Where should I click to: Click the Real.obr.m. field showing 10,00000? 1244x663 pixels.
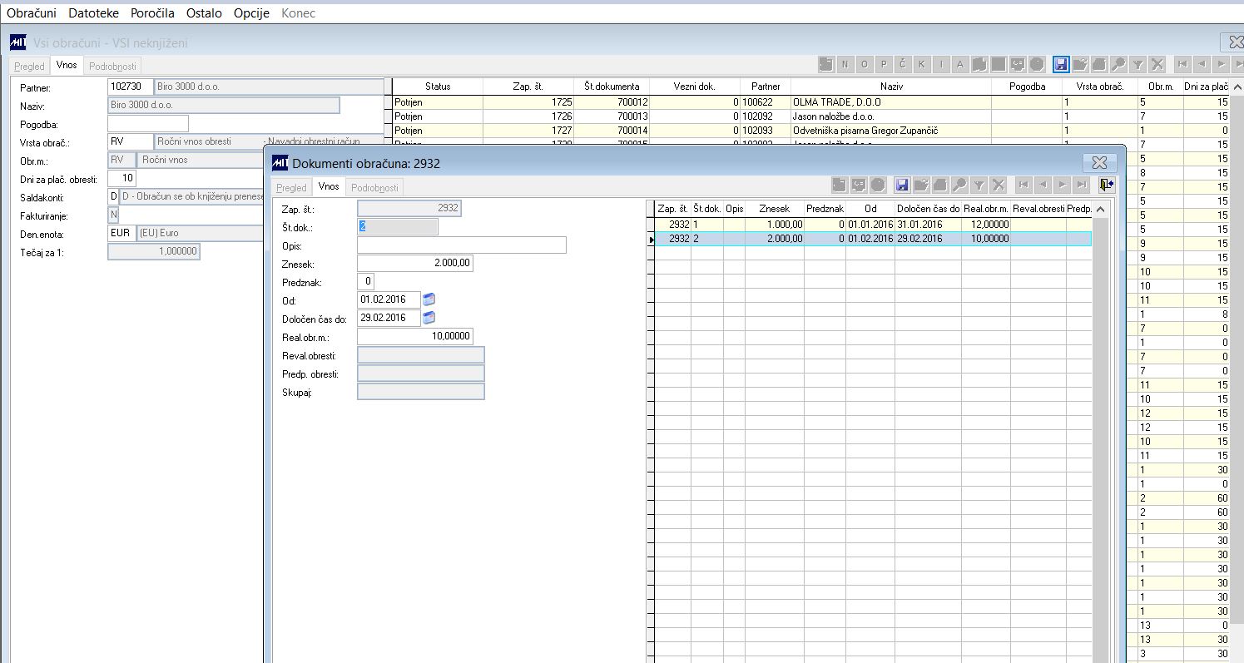(x=415, y=336)
